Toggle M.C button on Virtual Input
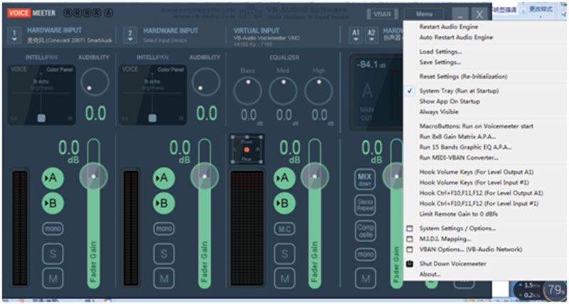This screenshot has height=304, width=569. click(x=284, y=229)
